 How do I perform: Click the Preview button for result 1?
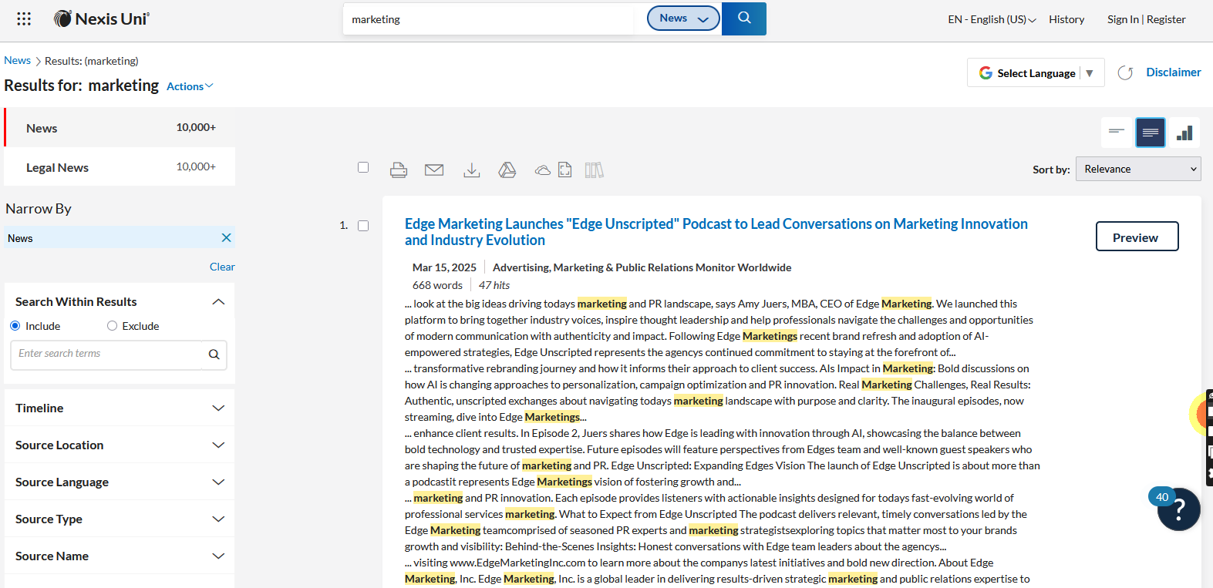pyautogui.click(x=1137, y=237)
